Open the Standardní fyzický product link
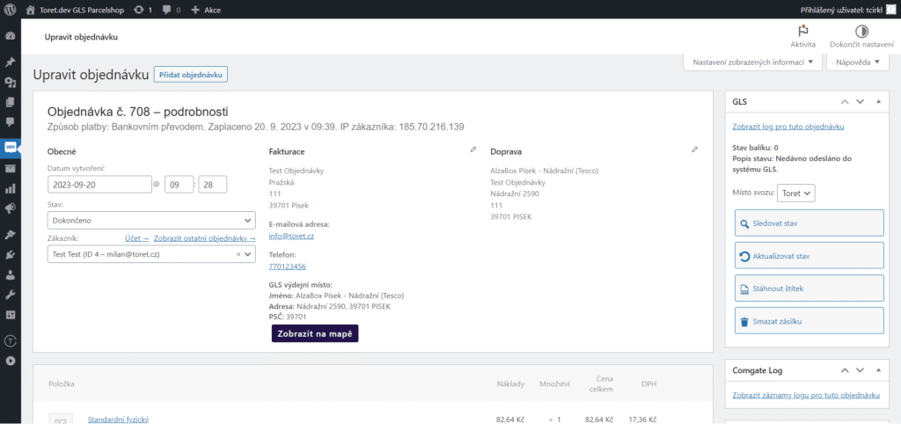The image size is (901, 424). point(119,420)
